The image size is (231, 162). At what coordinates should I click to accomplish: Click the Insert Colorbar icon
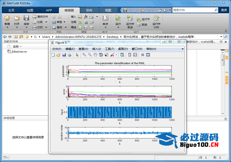pyautogui.click(x=130, y=55)
